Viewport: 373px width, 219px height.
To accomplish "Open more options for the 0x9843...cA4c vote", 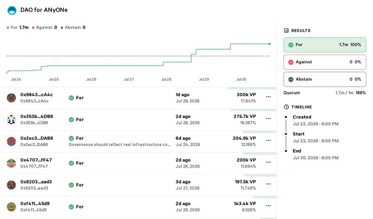I will pos(268,97).
